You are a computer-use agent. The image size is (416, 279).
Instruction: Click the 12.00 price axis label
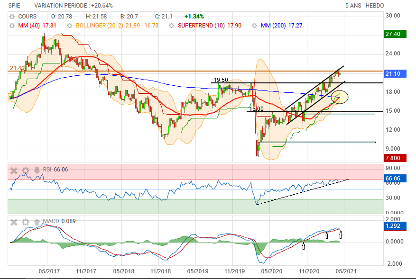click(393, 130)
